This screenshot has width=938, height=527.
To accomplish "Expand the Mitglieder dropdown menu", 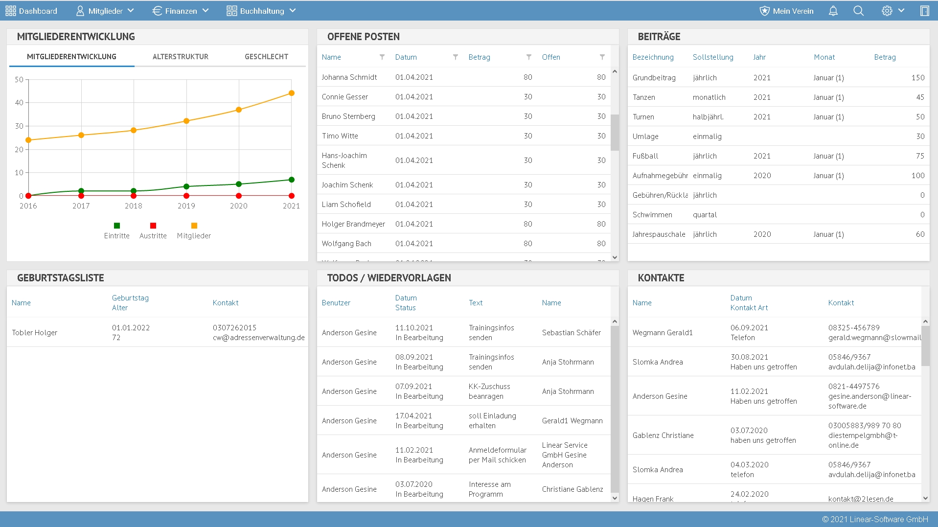I will tap(105, 11).
